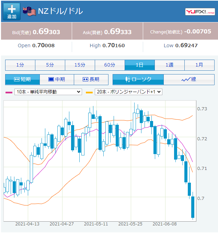Viewport: 218px width, 233px height.
Task: Choose 線 line chart type
Action: pyautogui.click(x=189, y=80)
